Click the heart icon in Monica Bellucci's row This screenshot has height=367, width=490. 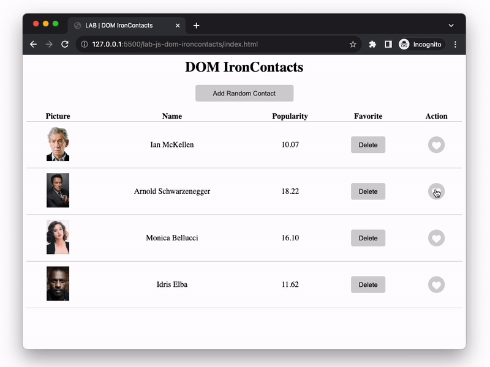pyautogui.click(x=436, y=238)
